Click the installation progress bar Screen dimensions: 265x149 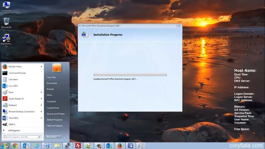pyautogui.click(x=130, y=74)
